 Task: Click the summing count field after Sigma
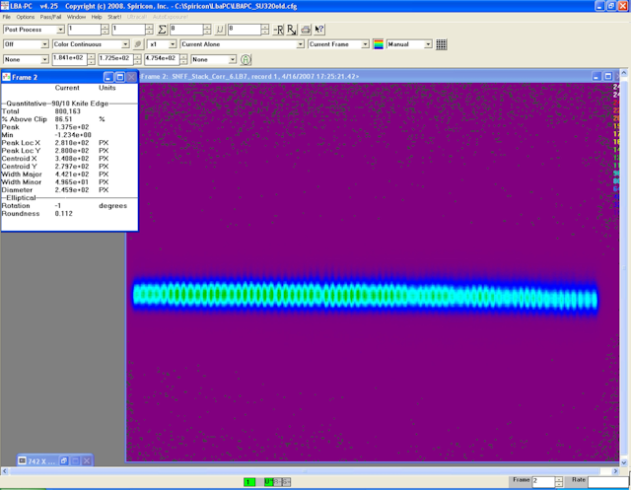(186, 30)
